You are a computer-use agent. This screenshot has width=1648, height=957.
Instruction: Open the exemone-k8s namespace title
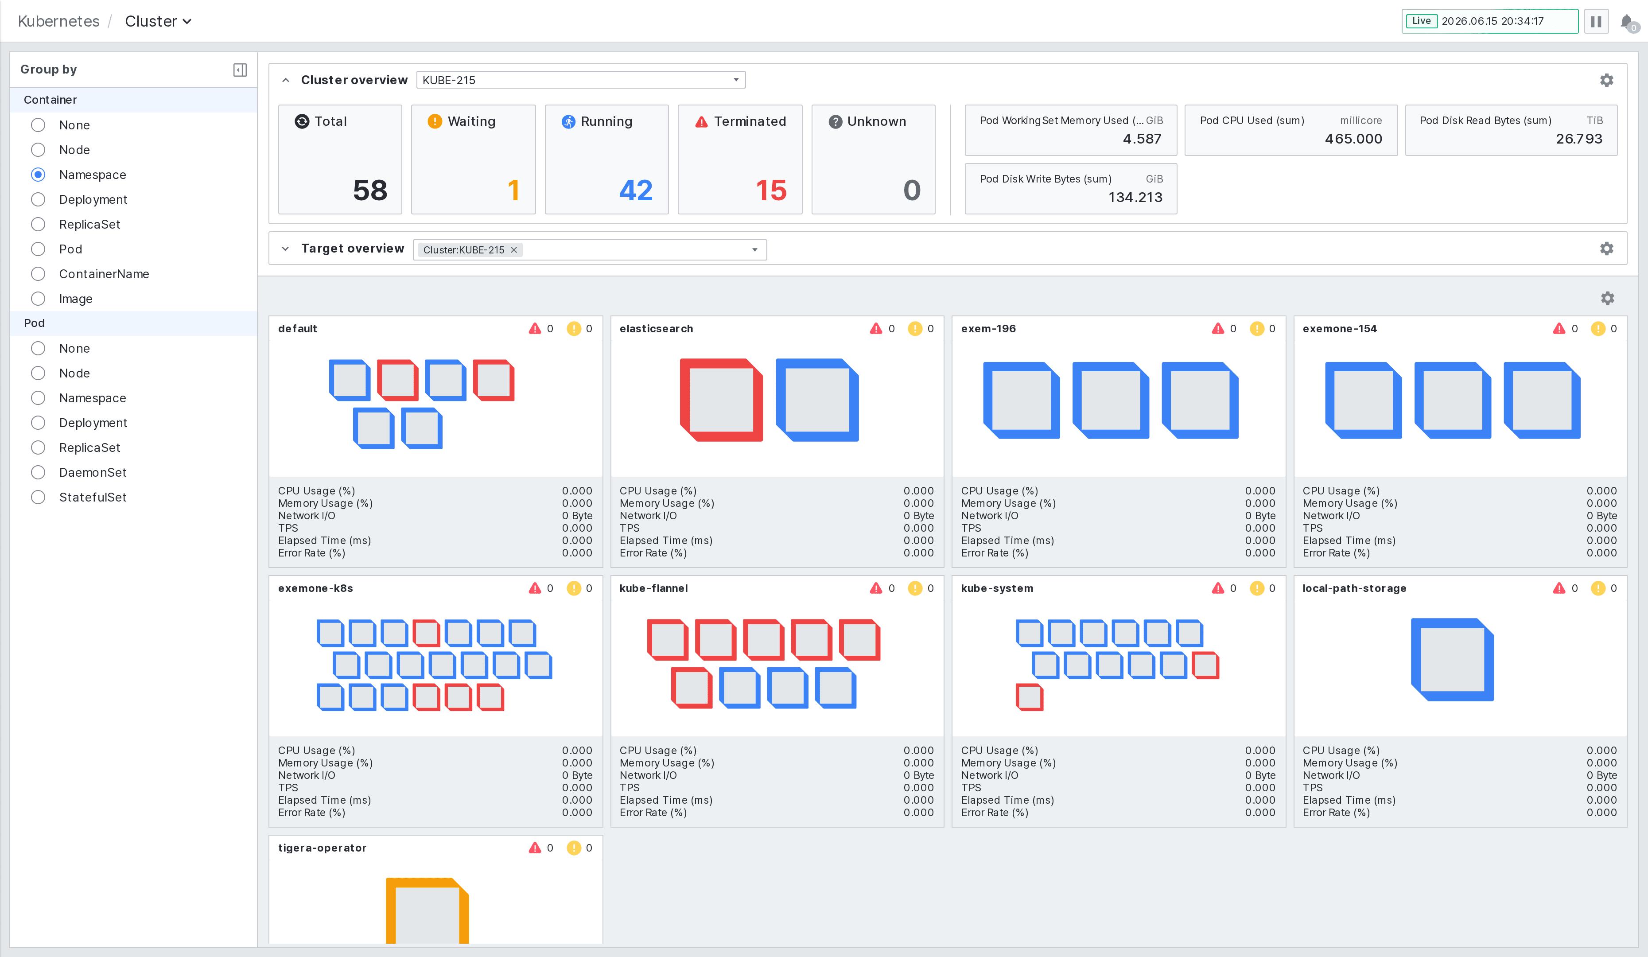tap(315, 588)
